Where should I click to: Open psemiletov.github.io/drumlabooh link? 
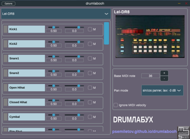coord(144,132)
